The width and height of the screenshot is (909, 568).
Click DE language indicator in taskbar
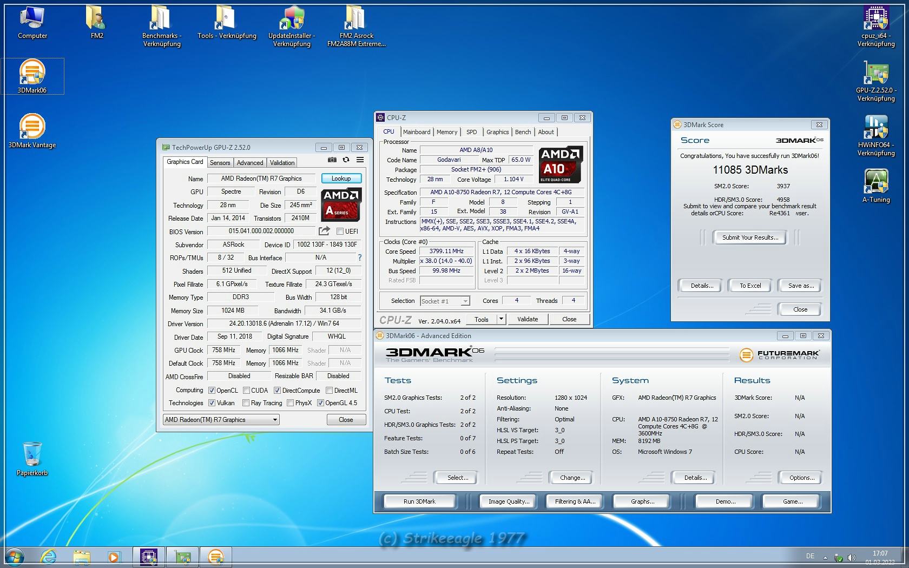[x=810, y=556]
